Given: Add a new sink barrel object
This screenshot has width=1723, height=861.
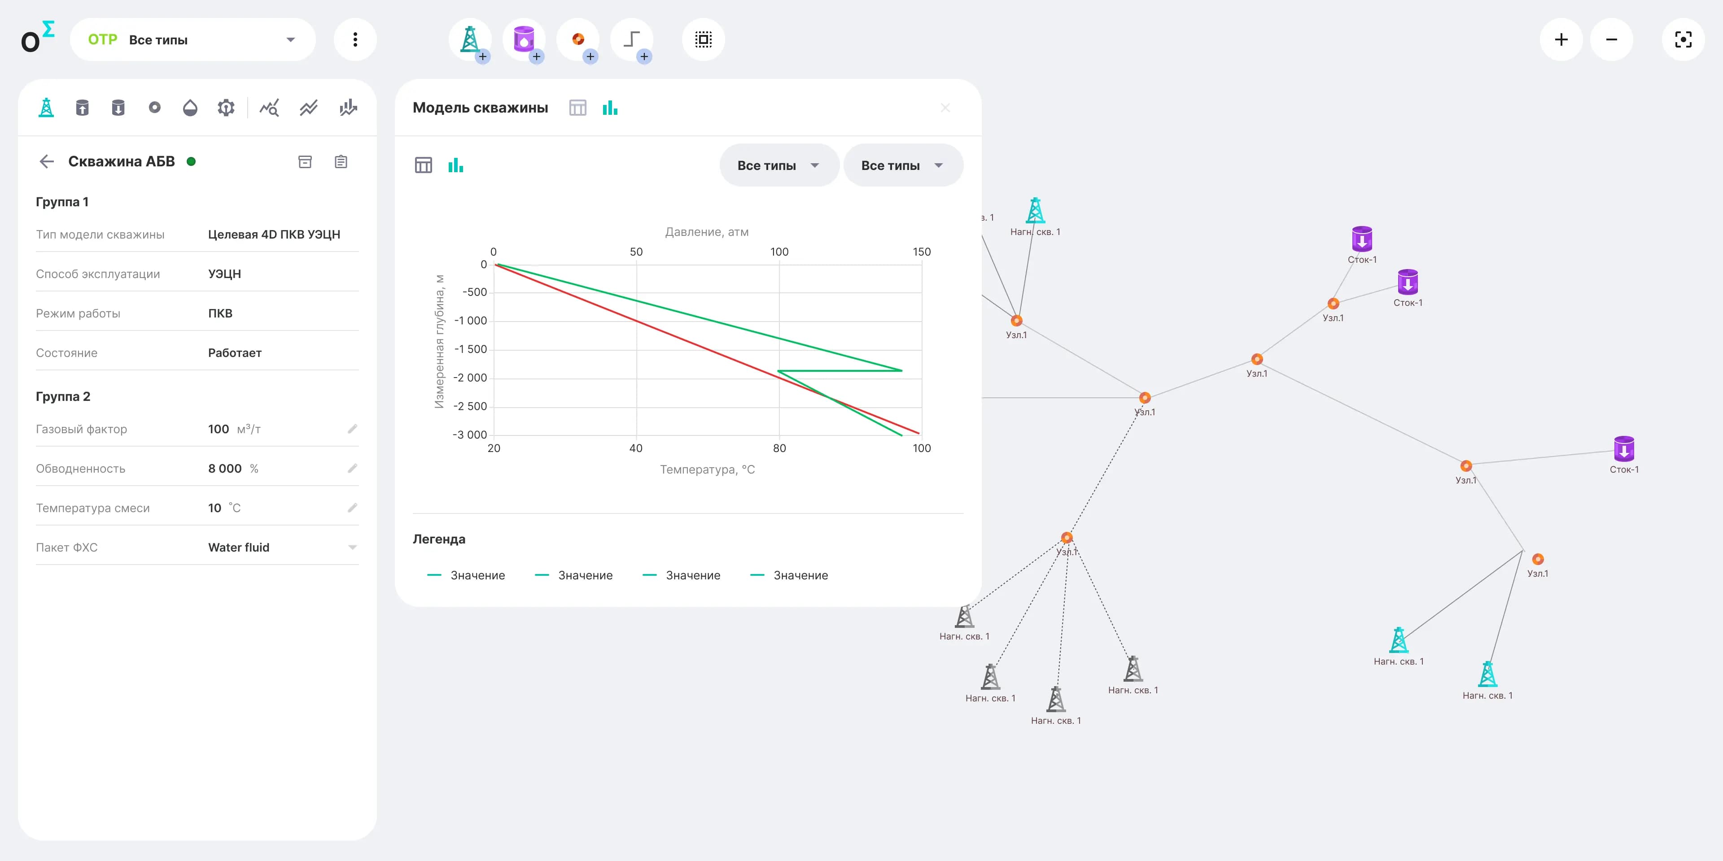Looking at the screenshot, I should click(x=525, y=40).
